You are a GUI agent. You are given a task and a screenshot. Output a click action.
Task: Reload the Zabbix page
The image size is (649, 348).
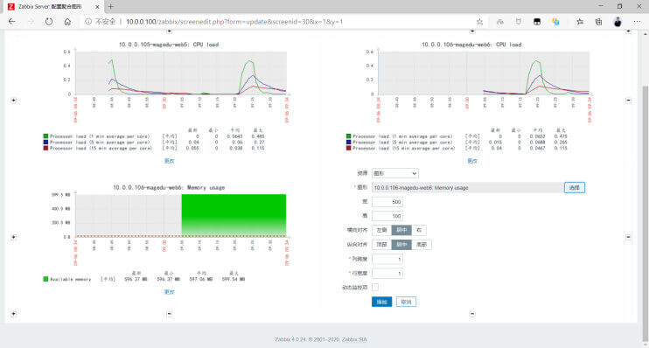coord(49,22)
